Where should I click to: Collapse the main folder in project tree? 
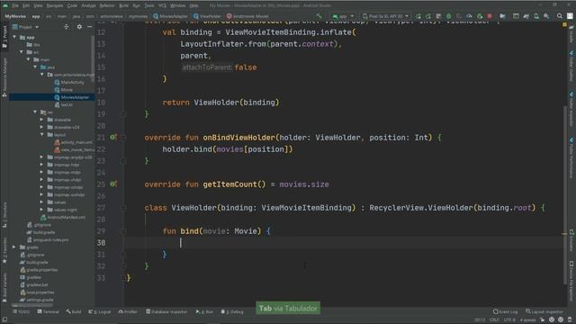coord(28,59)
